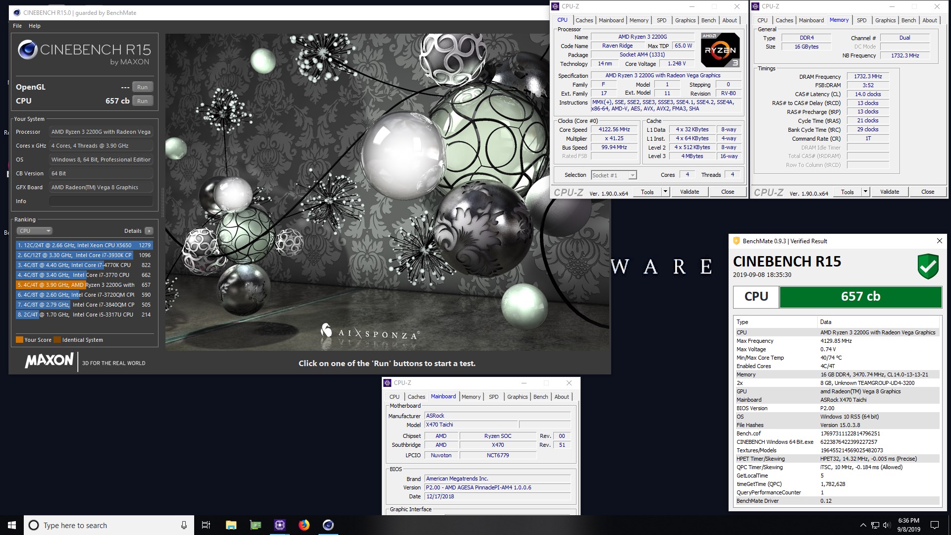Launch Firefox from the taskbar
Screen dimensions: 951x535
[304, 525]
